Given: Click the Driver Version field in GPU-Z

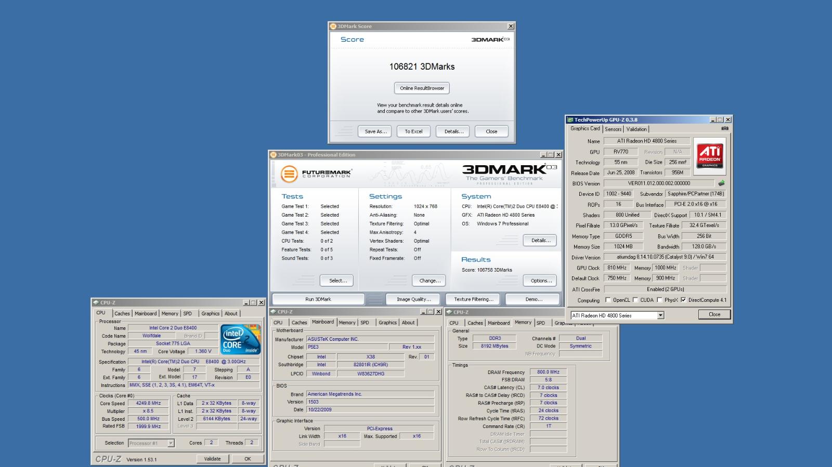Looking at the screenshot, I should (665, 257).
